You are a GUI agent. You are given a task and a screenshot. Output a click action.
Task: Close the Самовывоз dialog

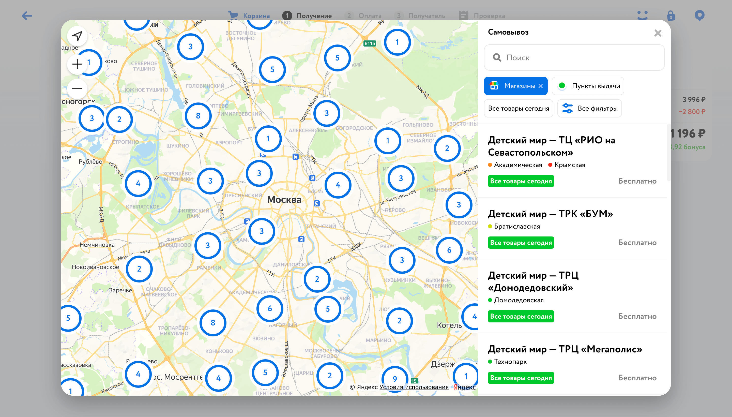[x=658, y=33]
